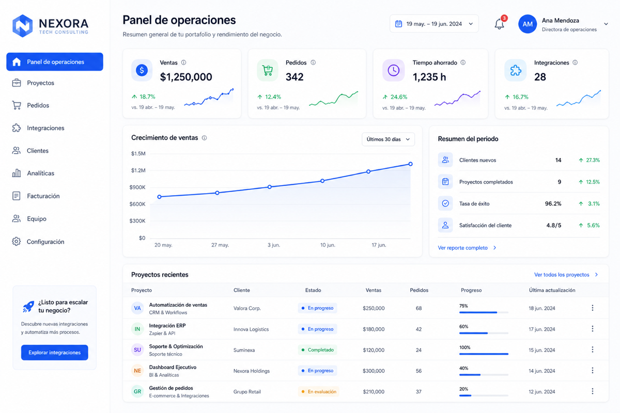Click the Satisfacción del cliente icon
The height and width of the screenshot is (413, 620).
pos(445,225)
